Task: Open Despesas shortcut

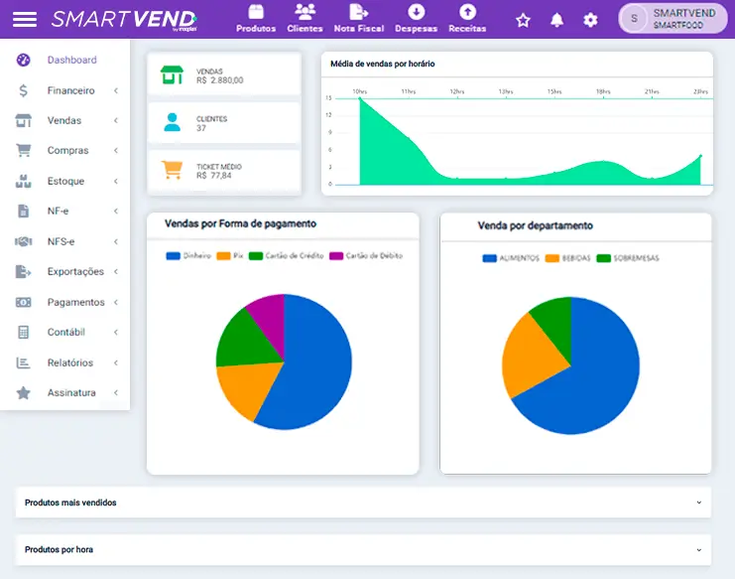Action: click(417, 19)
